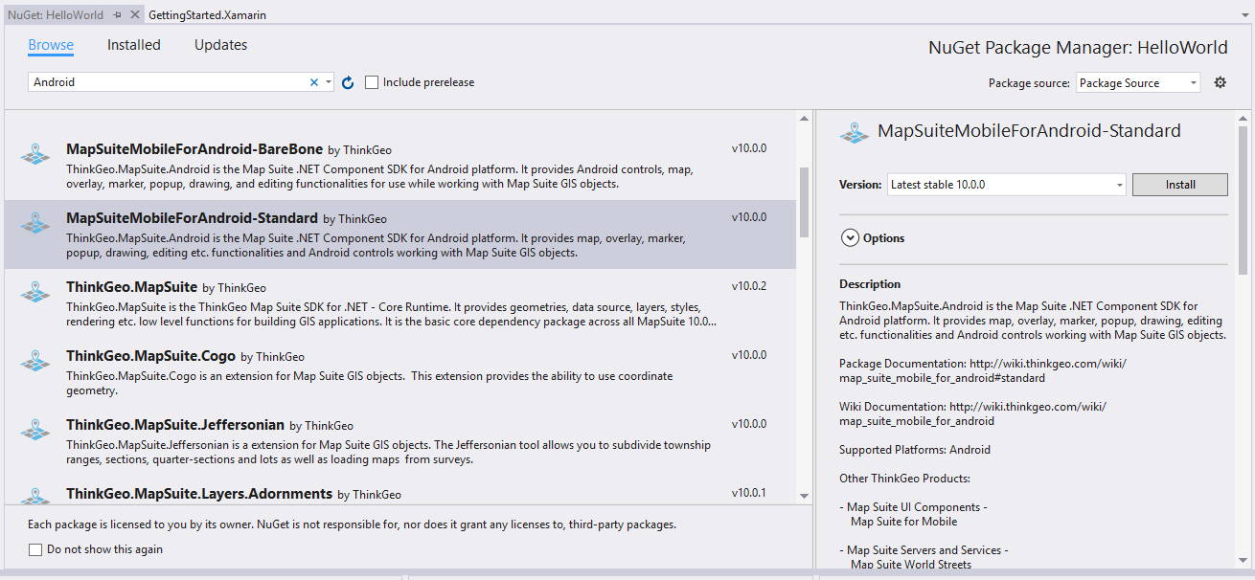Open the search history dropdown arrow
This screenshot has width=1255, height=580.
click(x=329, y=82)
